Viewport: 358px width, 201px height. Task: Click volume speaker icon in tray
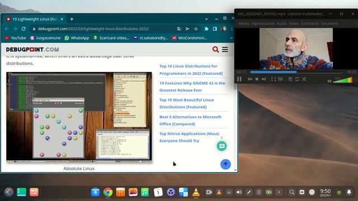[x=239, y=192]
